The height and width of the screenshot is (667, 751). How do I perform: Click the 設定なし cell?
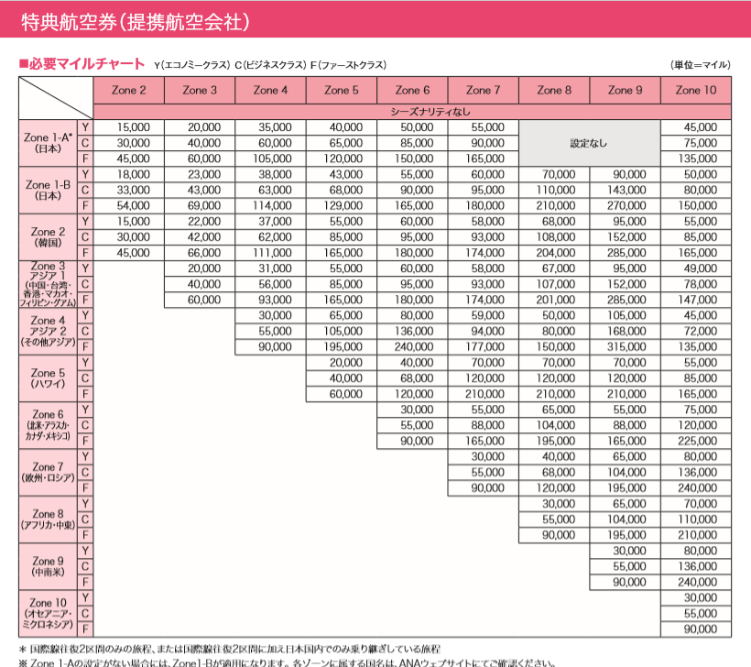pyautogui.click(x=587, y=142)
